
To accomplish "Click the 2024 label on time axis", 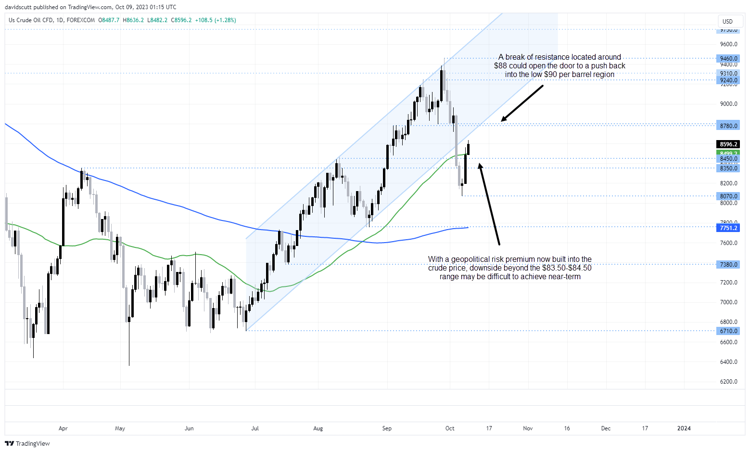I will tap(684, 428).
